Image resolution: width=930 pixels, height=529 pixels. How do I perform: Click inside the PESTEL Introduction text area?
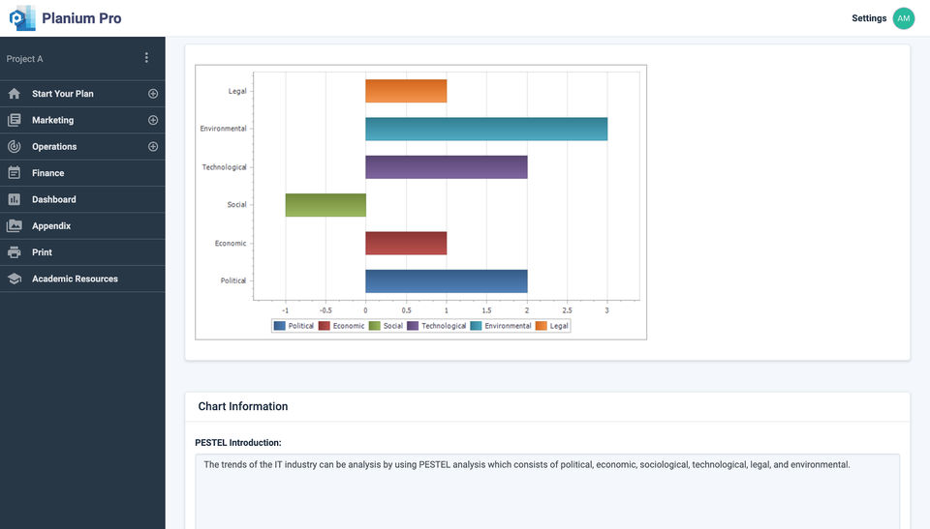point(546,491)
